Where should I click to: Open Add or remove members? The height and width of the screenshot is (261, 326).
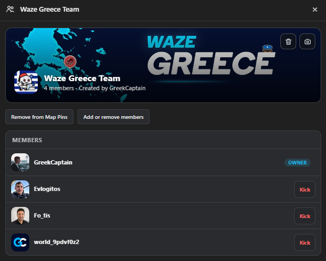coord(113,117)
